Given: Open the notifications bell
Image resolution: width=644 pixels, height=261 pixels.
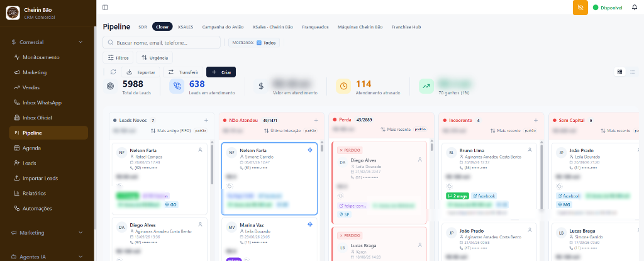Looking at the screenshot, I should click(634, 8).
